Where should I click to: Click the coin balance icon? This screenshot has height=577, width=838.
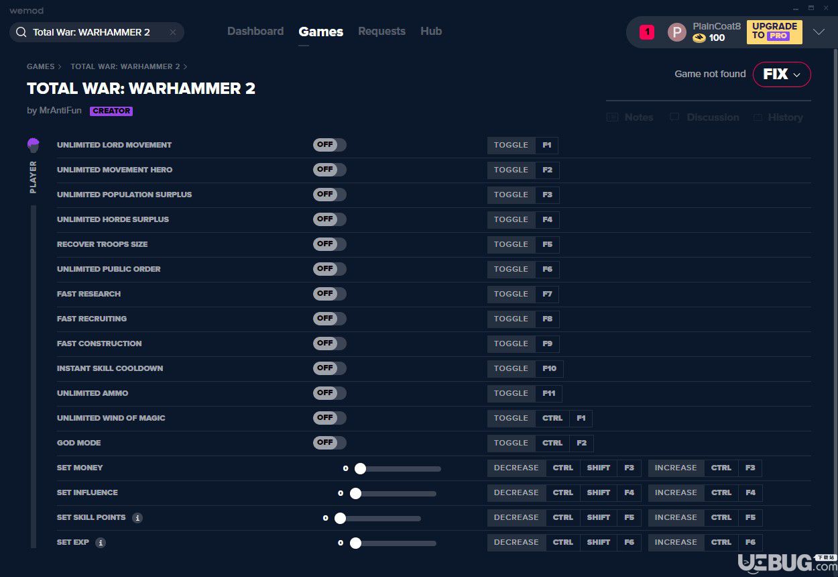pos(699,38)
